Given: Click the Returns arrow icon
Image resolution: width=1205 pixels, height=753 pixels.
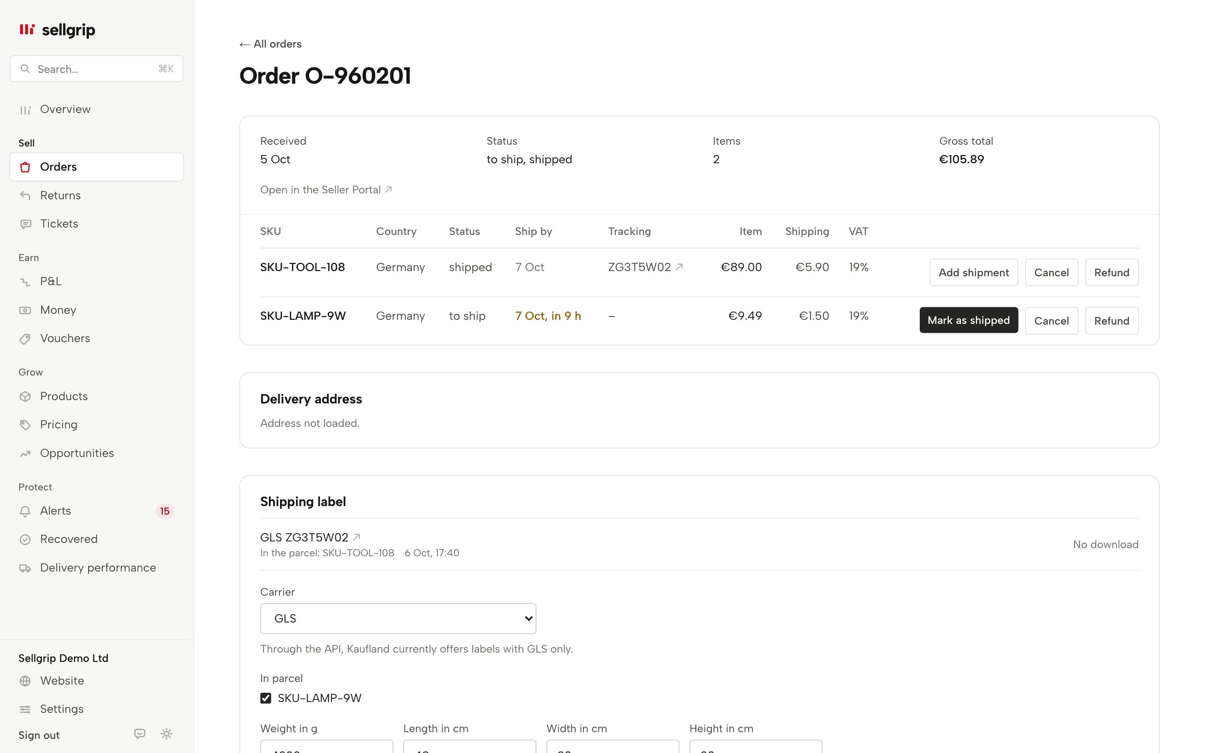Looking at the screenshot, I should (x=25, y=195).
